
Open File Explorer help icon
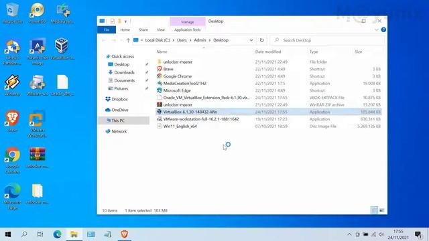coord(383,29)
